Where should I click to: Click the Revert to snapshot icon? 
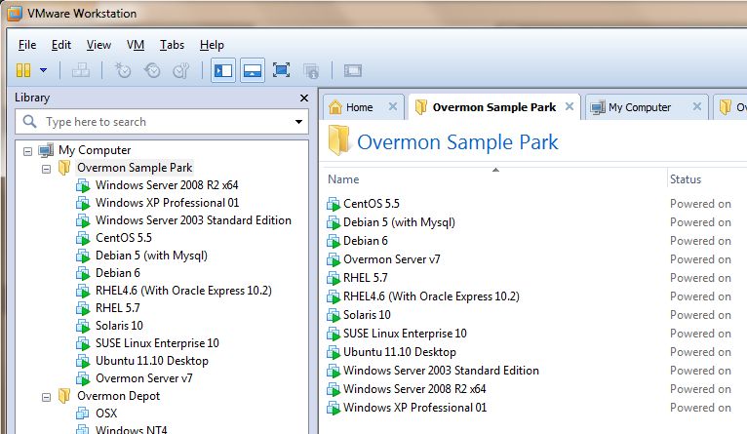tap(152, 70)
